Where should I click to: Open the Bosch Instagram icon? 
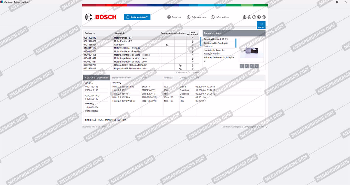pos(249,17)
